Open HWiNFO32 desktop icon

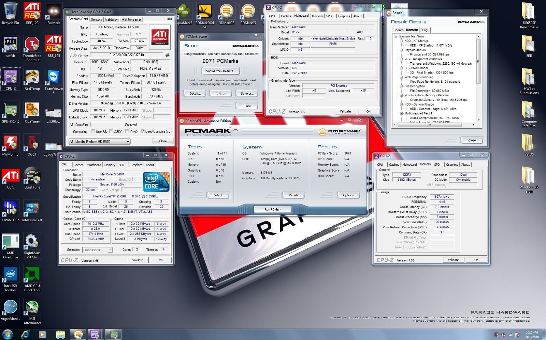(11, 211)
